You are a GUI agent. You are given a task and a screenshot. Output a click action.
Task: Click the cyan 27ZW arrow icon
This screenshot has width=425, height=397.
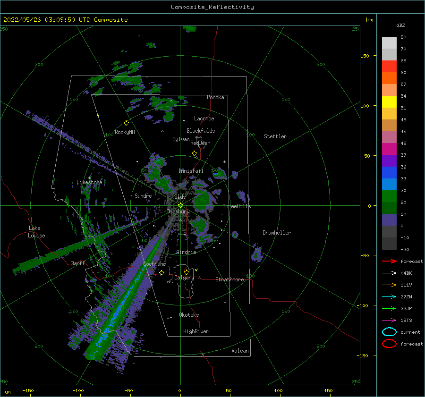pyautogui.click(x=389, y=297)
